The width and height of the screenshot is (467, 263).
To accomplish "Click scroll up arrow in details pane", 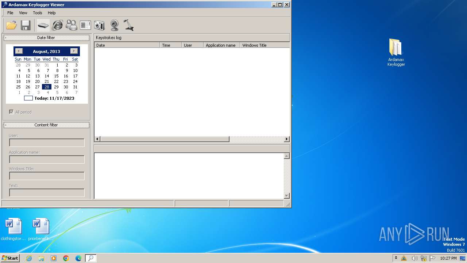I will [287, 156].
